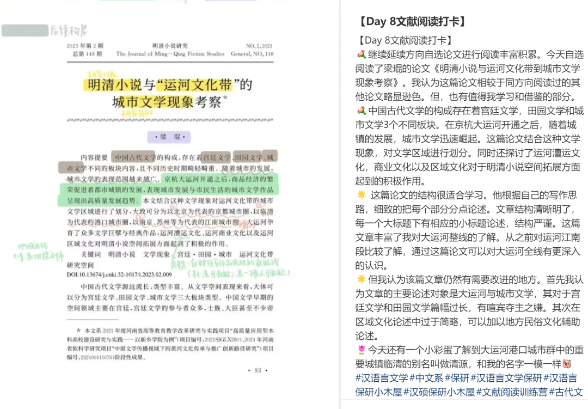Click the page number 93 on the paper
The image size is (588, 409).
tap(258, 370)
